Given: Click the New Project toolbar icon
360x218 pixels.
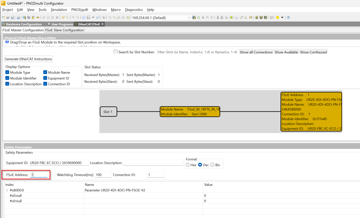Looking at the screenshot, I should 3,17.
